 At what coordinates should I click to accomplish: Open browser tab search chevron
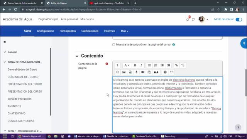[x=218, y=3]
